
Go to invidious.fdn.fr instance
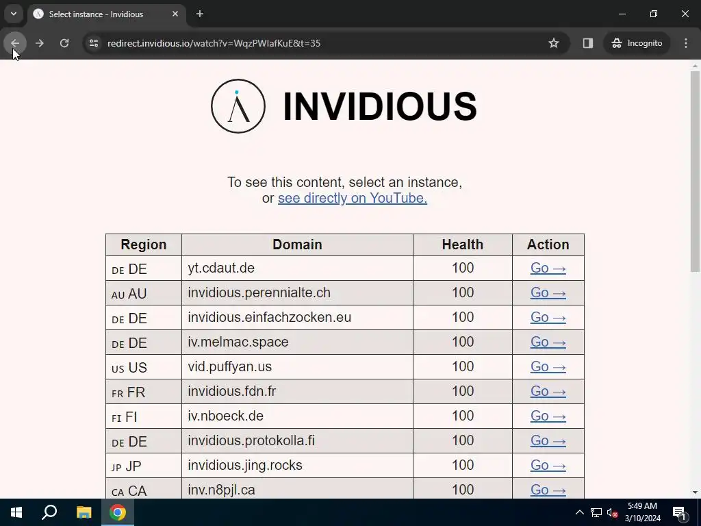pos(548,391)
